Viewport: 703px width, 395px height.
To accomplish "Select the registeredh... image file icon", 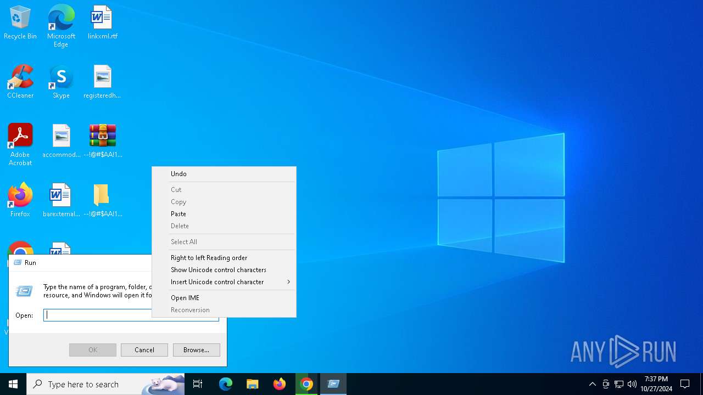I will [x=103, y=82].
